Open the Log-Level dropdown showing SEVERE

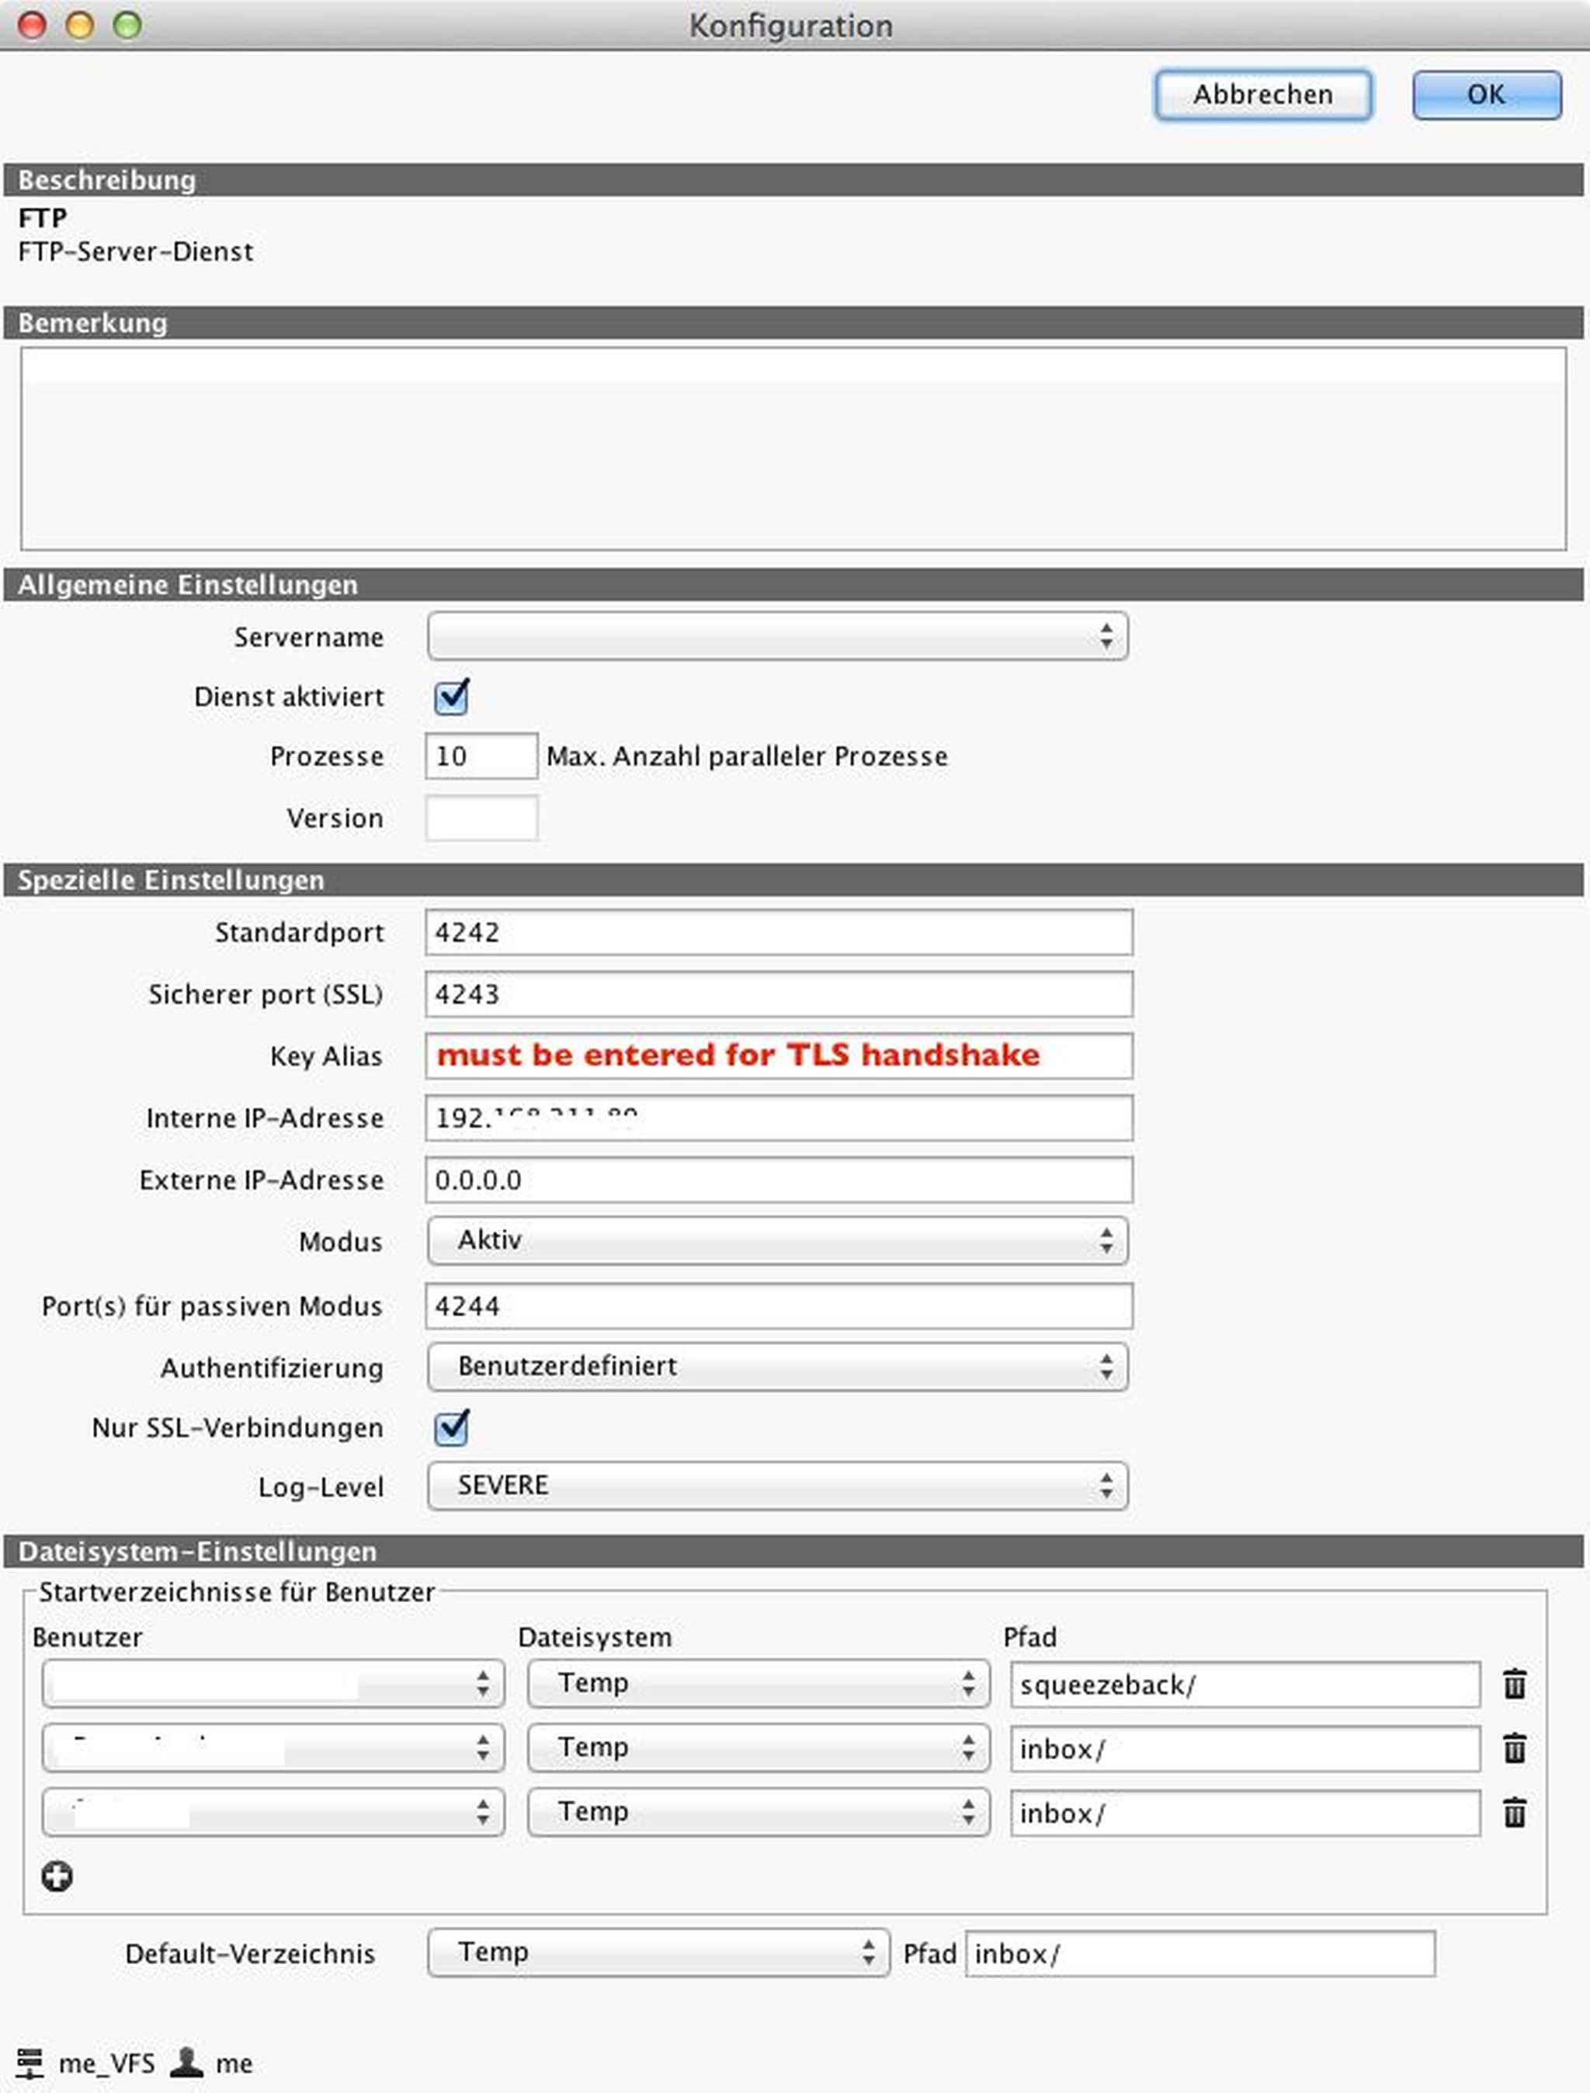(x=776, y=1486)
